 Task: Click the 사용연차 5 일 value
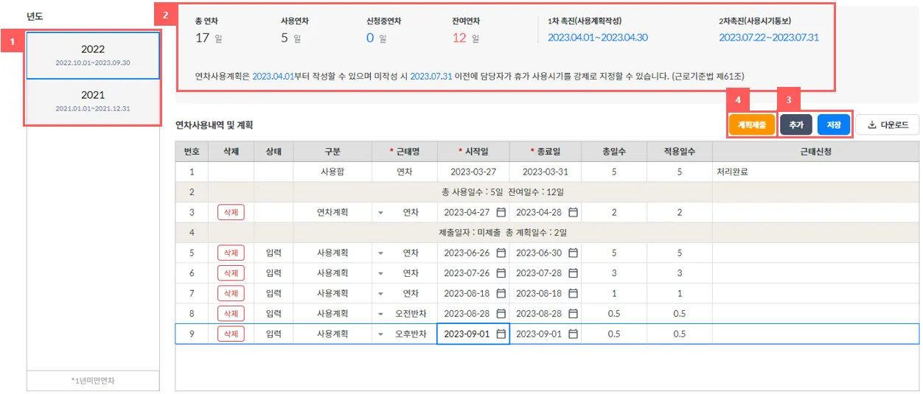(290, 38)
